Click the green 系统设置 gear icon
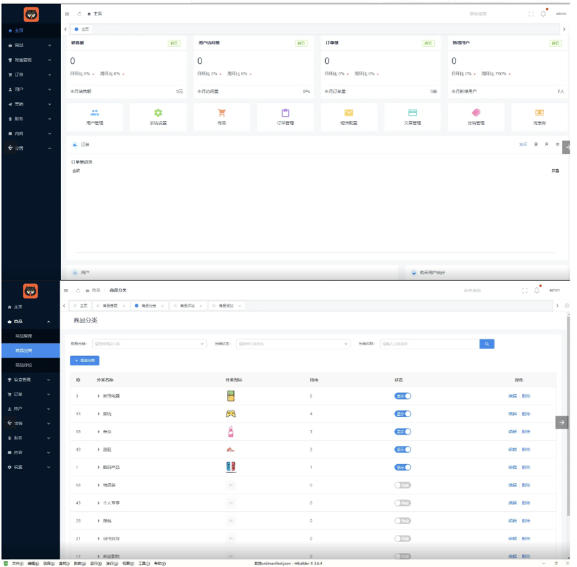The image size is (577, 567). click(x=158, y=113)
